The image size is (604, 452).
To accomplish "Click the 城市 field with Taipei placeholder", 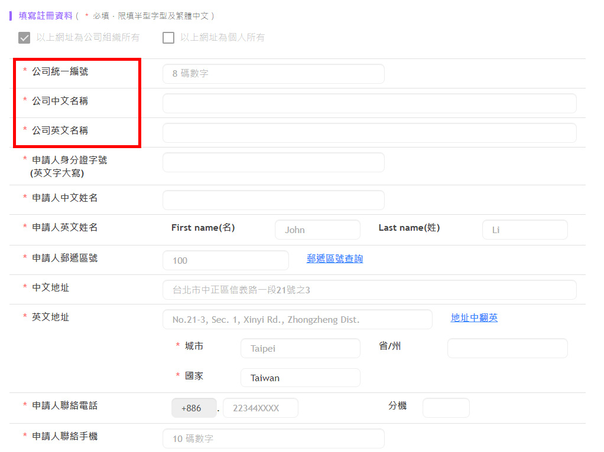I will click(x=300, y=348).
